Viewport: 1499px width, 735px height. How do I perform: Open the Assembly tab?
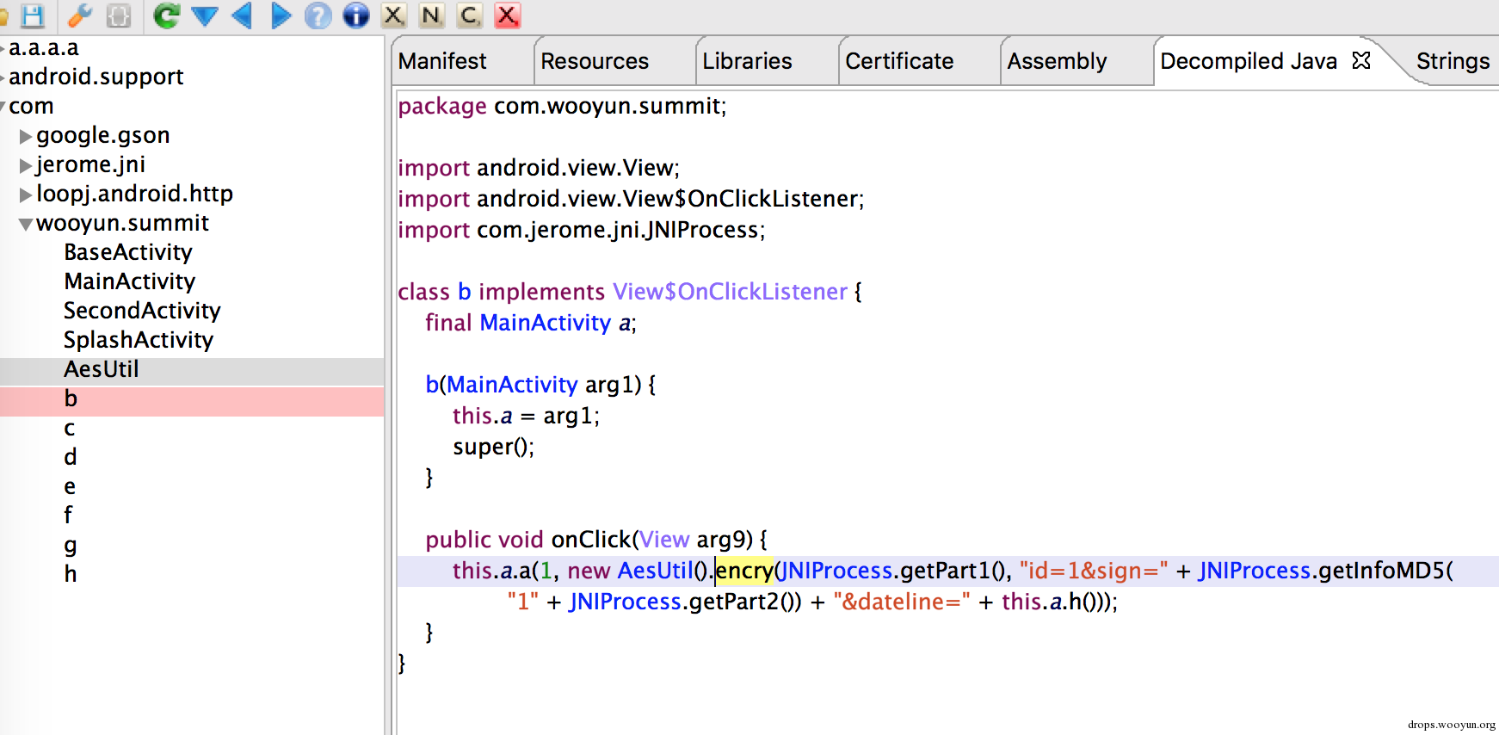point(1057,61)
